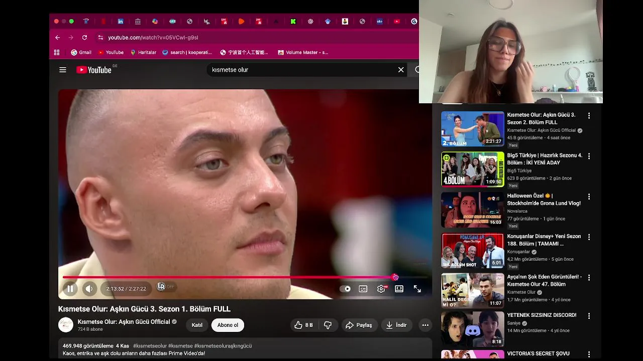This screenshot has height=361, width=643.
Task: Click the Big5 Türkiye Hazırlık Sezonu title
Action: [x=545, y=159]
